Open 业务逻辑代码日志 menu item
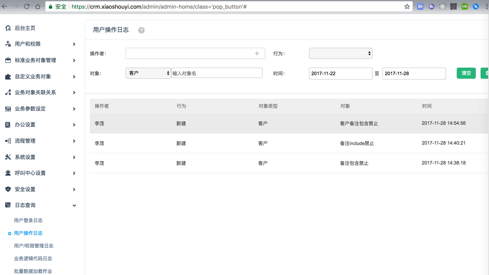Viewport: 489px width, 275px height. pos(33,259)
